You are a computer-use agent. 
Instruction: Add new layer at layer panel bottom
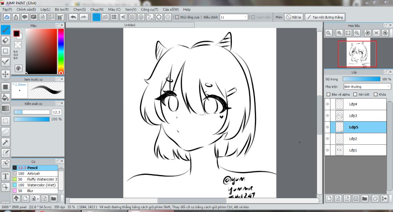click(329, 199)
